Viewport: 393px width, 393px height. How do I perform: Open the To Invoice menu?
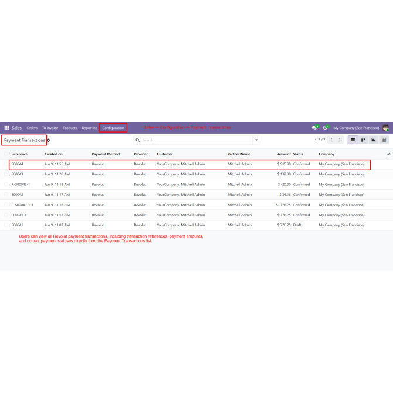tap(50, 128)
